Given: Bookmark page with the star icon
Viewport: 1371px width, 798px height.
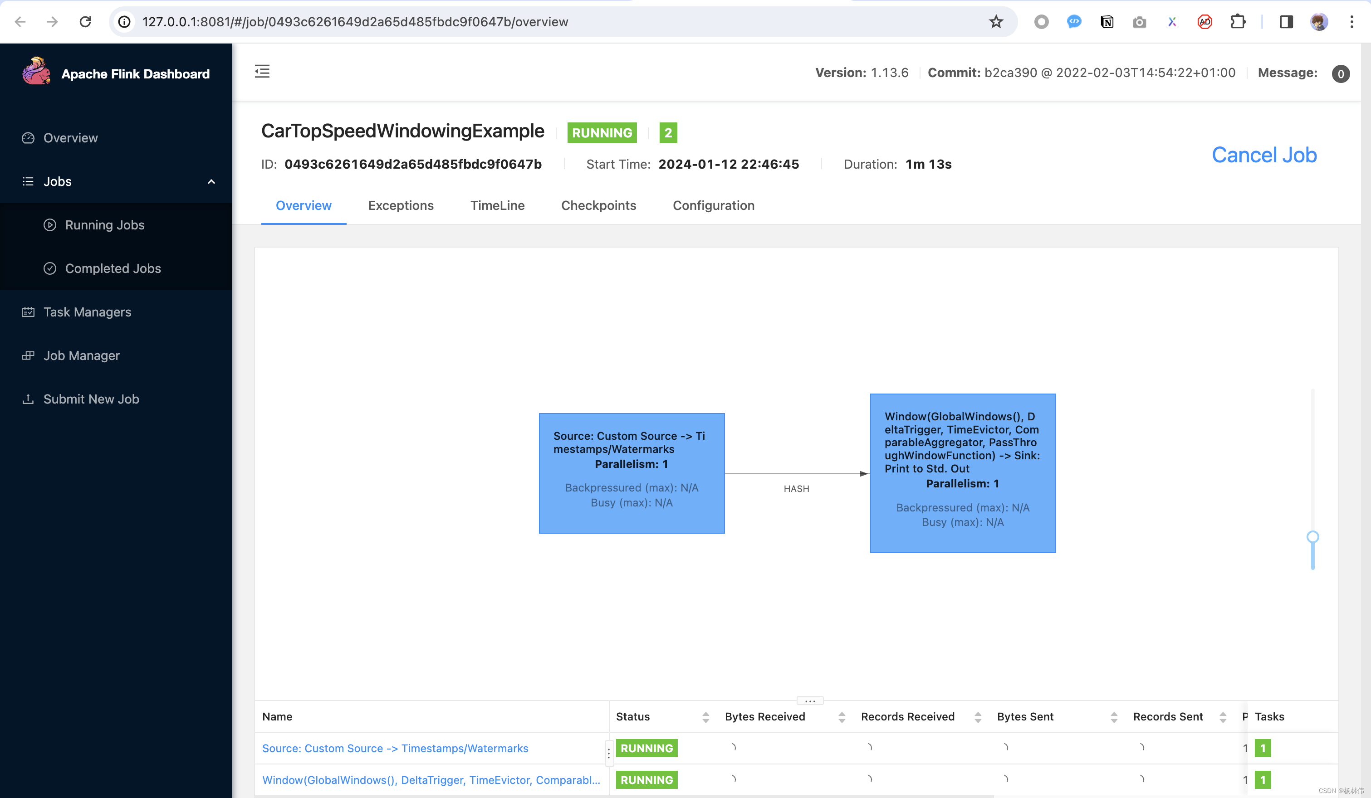Looking at the screenshot, I should click(x=996, y=22).
